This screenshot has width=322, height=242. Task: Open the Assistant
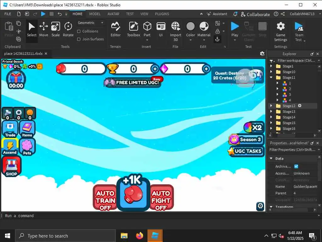[x=217, y=14]
